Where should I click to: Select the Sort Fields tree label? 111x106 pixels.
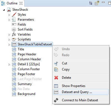click(x=25, y=29)
